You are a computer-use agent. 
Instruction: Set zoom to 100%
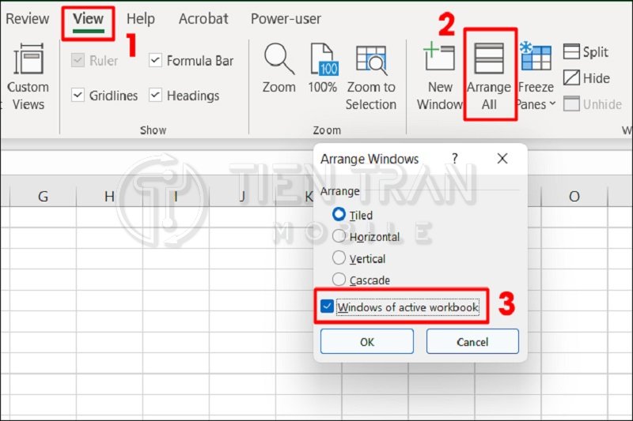(323, 68)
